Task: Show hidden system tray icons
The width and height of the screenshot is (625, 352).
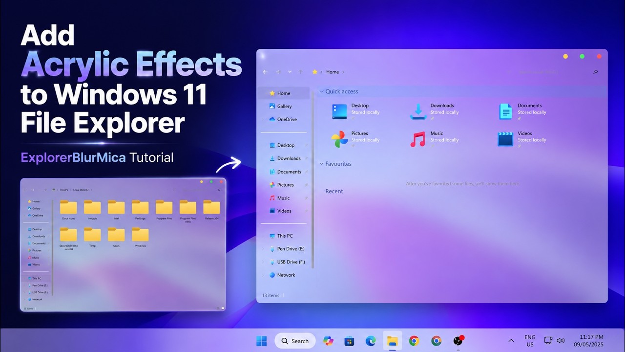Action: coord(511,341)
